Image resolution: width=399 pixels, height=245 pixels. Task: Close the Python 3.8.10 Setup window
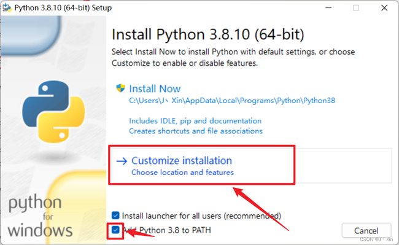[x=384, y=8]
